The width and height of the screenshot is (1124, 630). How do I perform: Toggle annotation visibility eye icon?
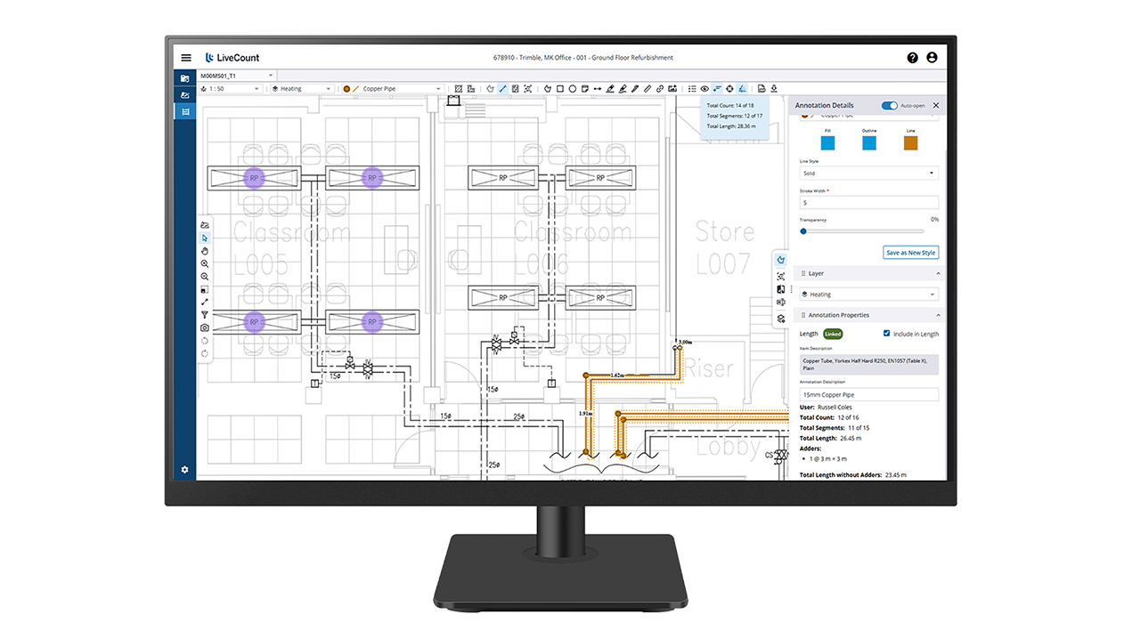coord(705,89)
